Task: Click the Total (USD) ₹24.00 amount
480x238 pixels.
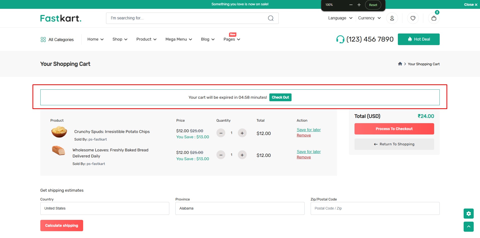Action: 426,116
